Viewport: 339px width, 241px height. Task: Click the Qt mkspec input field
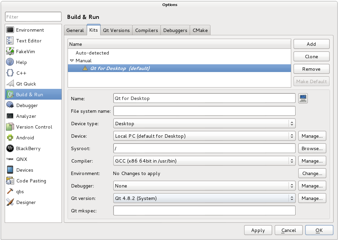(204, 211)
